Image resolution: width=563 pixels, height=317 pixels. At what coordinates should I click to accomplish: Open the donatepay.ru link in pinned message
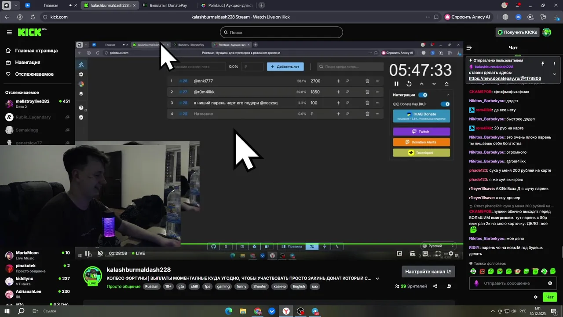click(505, 78)
